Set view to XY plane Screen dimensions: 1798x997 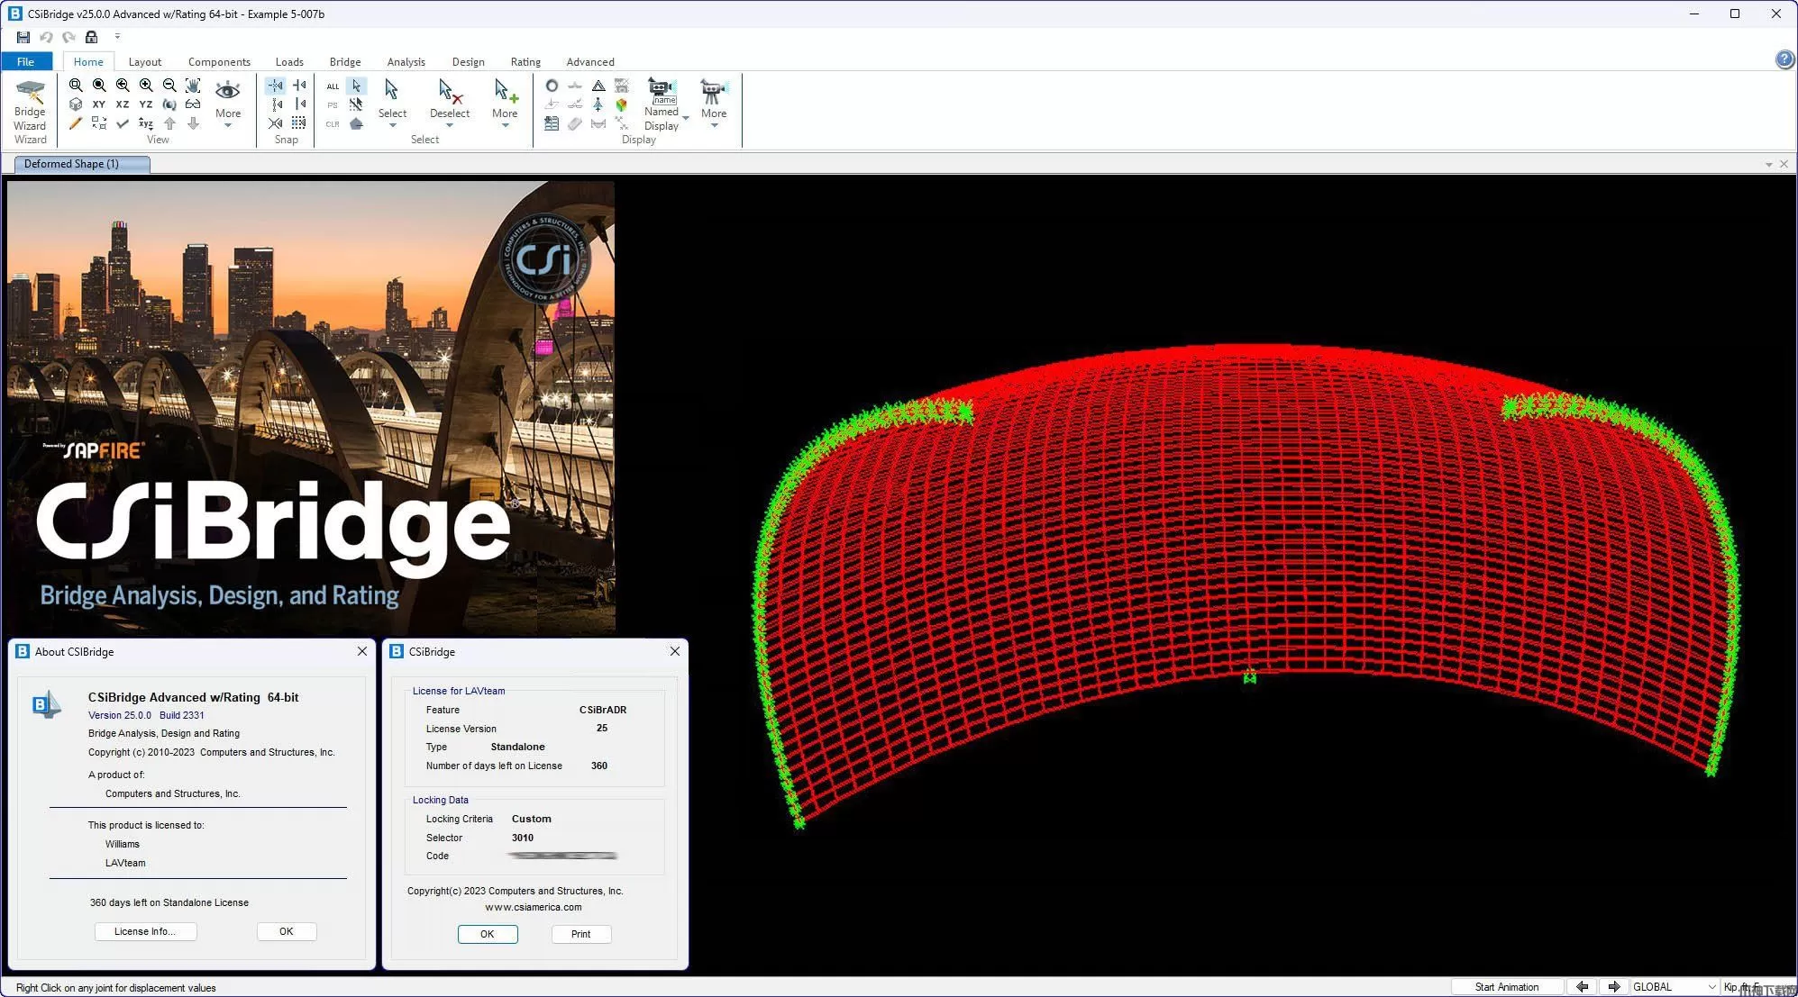99,104
